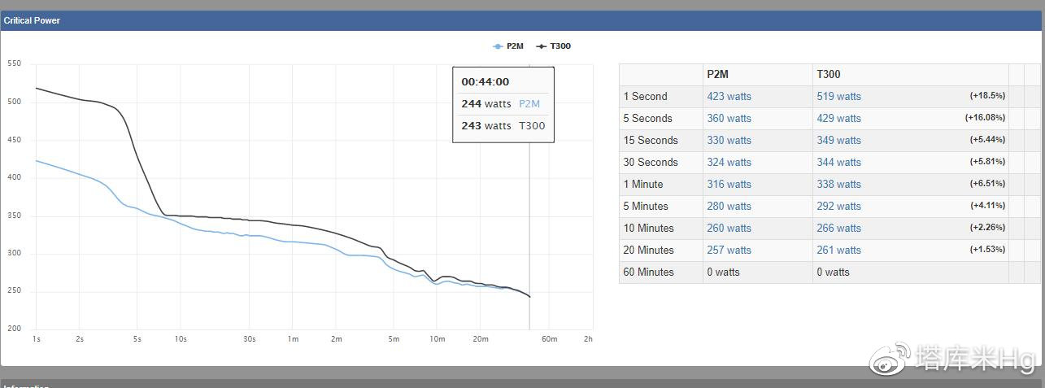Open T300 1 Second 519 watts link
This screenshot has height=388, width=1045.
838,96
